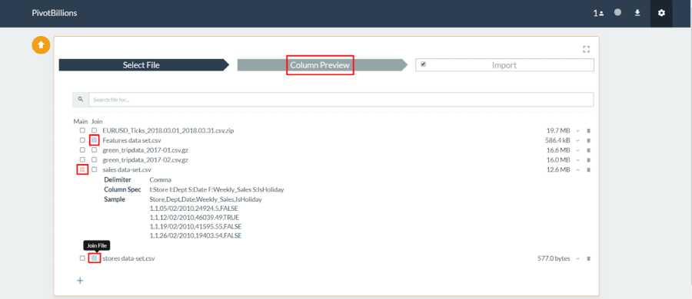Check Join box for sales data-set.csv
This screenshot has width=692, height=299.
click(x=94, y=169)
